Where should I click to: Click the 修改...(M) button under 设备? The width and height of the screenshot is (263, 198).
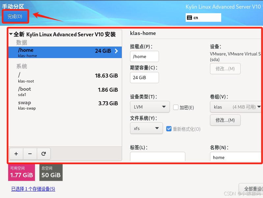tap(225, 69)
